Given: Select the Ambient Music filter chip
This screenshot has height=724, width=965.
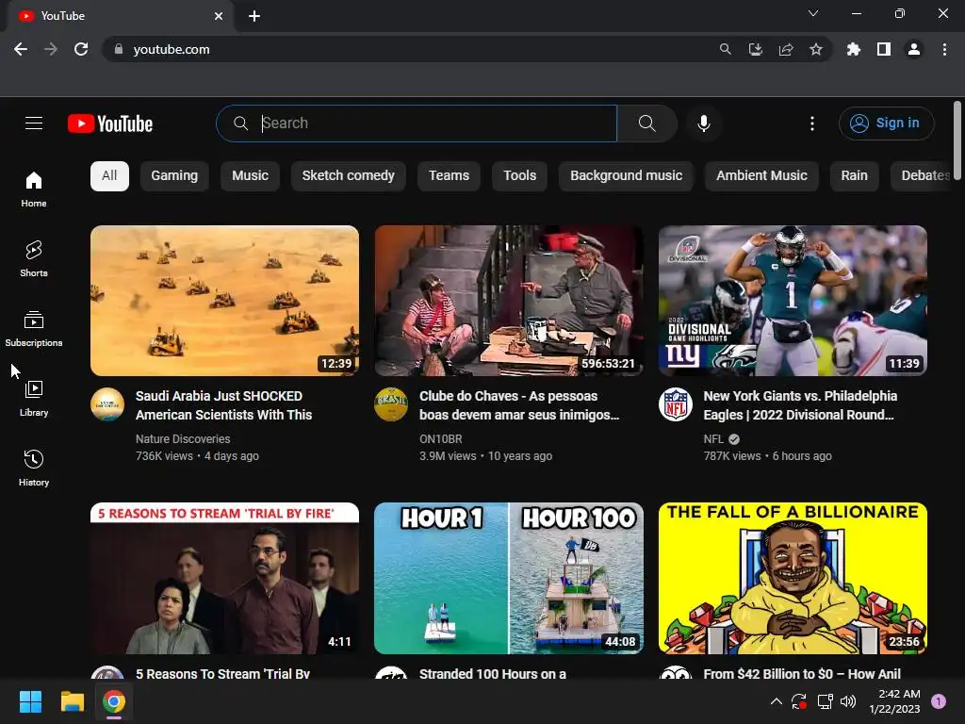Looking at the screenshot, I should pyautogui.click(x=761, y=175).
